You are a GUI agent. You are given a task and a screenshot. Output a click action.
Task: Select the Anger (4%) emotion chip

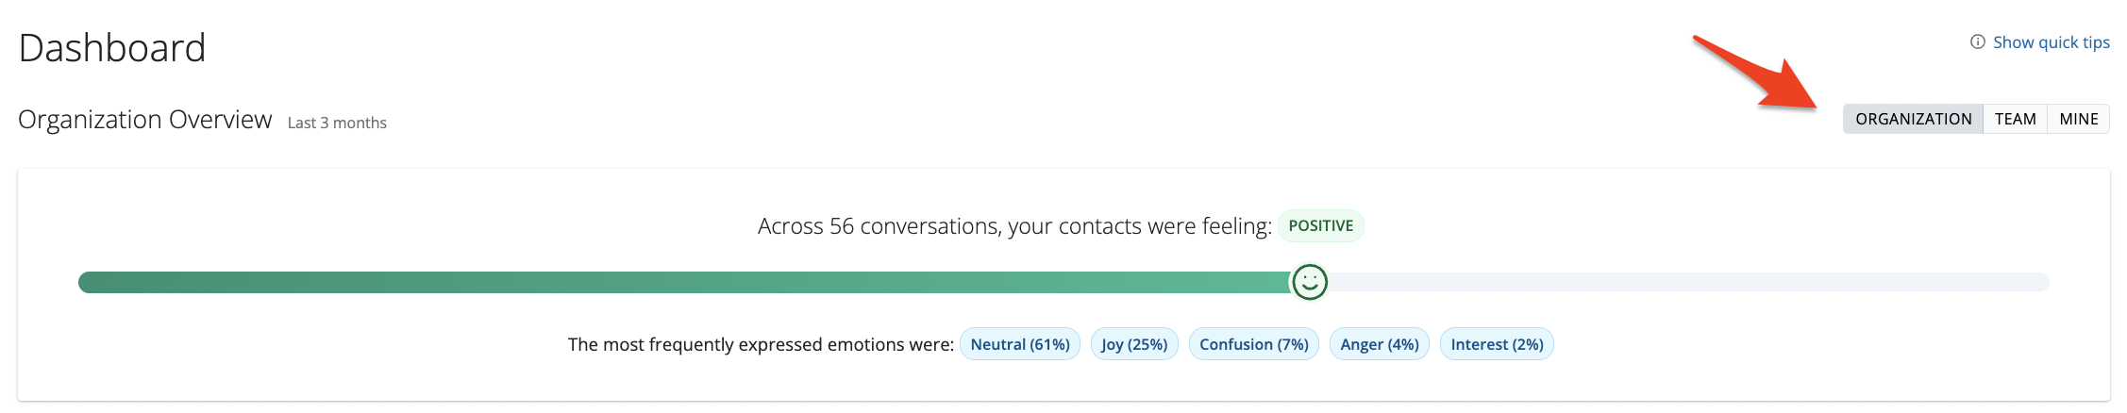click(x=1379, y=344)
